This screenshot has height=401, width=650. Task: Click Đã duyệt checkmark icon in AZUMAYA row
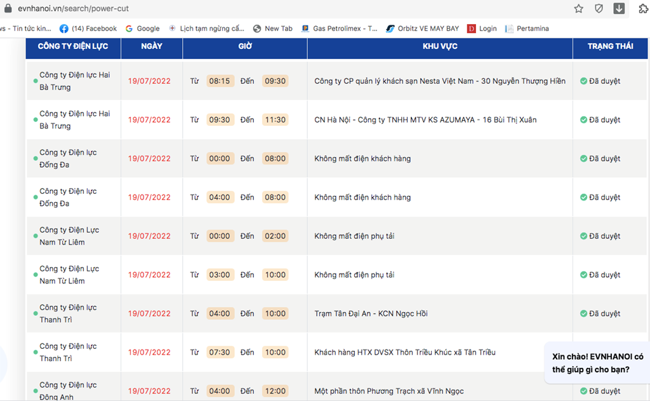[x=584, y=120]
